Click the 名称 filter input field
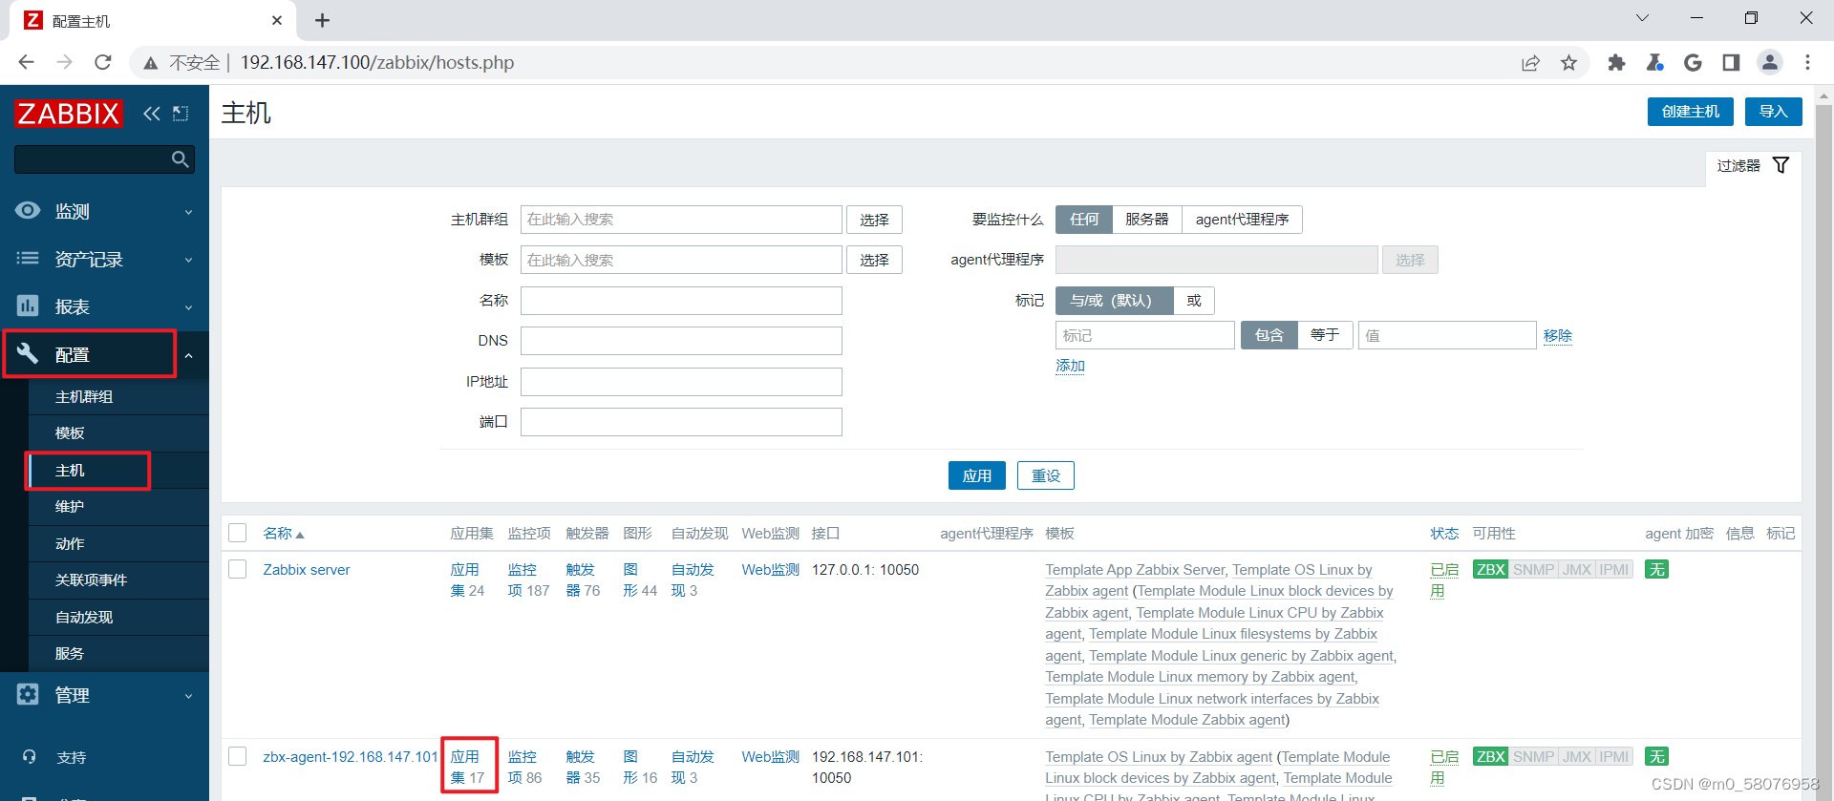The height and width of the screenshot is (801, 1834). 681,301
